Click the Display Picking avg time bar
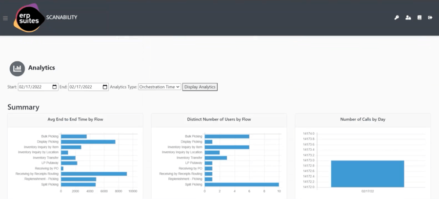The image size is (439, 199). point(88,142)
